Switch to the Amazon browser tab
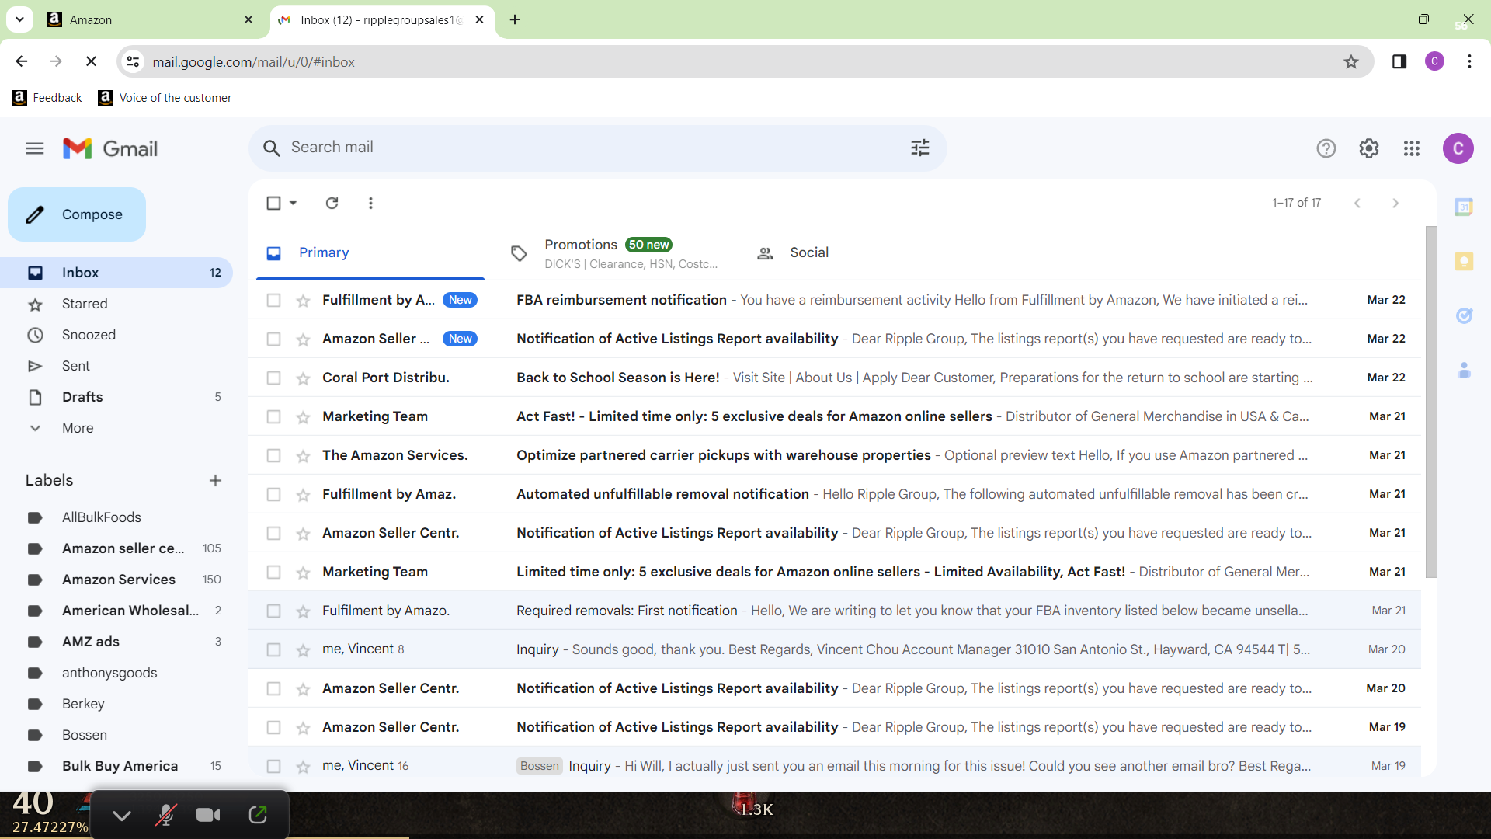 click(x=151, y=19)
